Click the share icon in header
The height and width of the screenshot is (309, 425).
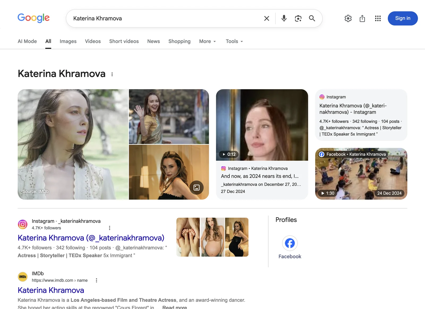click(x=362, y=18)
